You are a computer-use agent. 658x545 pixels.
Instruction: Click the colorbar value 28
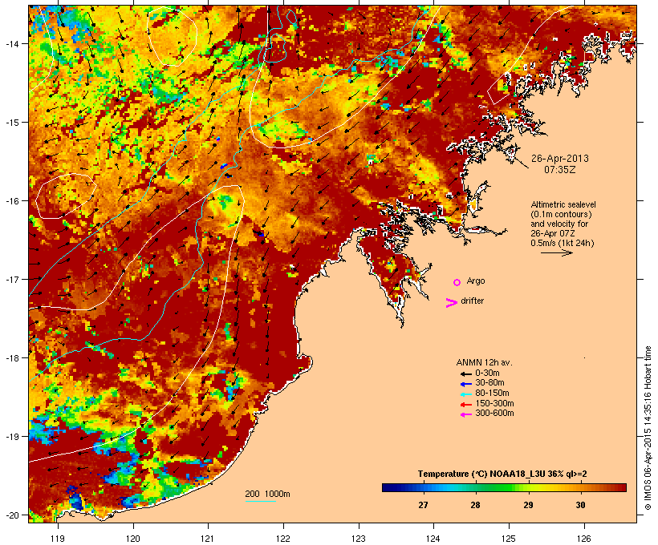[475, 505]
